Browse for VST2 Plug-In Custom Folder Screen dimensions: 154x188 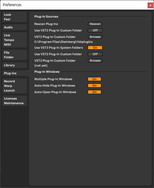[95, 37]
